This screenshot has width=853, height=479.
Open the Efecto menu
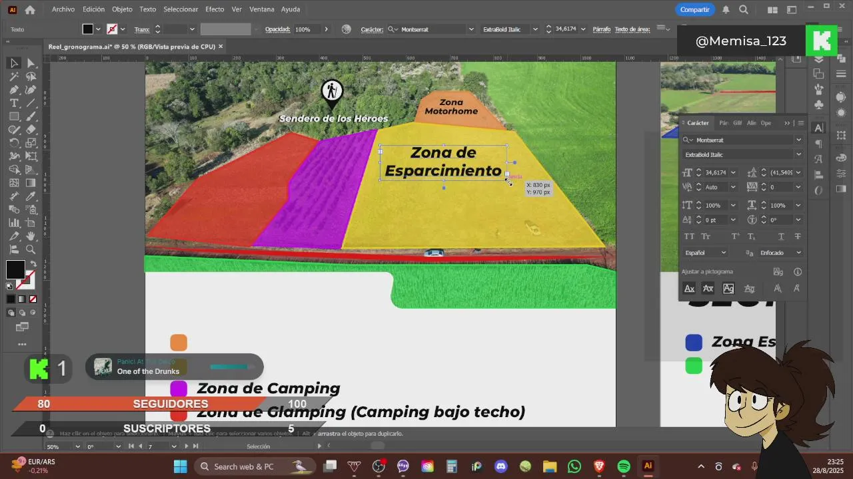(x=215, y=9)
